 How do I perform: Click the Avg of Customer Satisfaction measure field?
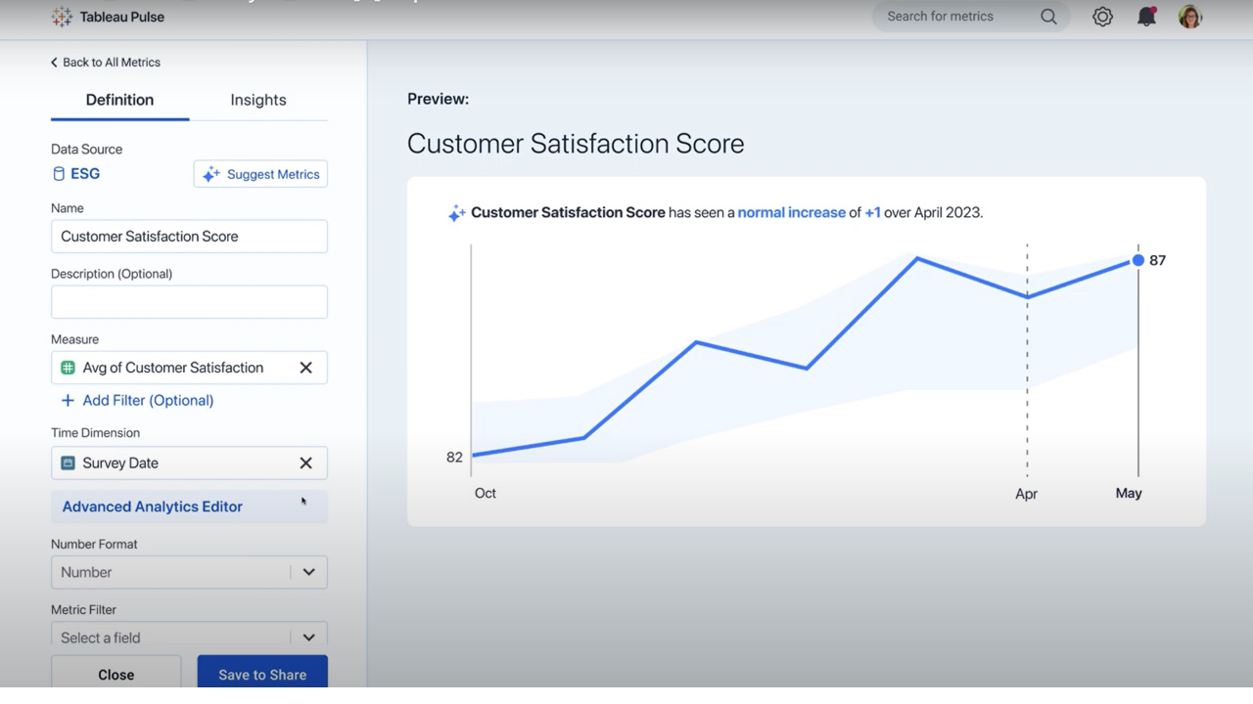pos(189,368)
